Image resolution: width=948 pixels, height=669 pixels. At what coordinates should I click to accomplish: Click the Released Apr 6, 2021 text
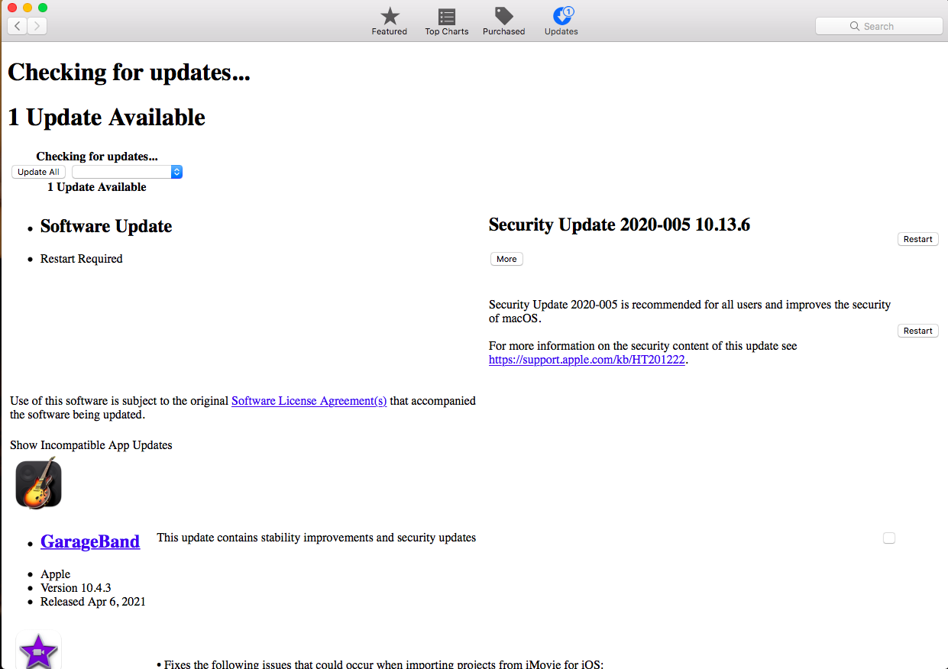pos(93,601)
